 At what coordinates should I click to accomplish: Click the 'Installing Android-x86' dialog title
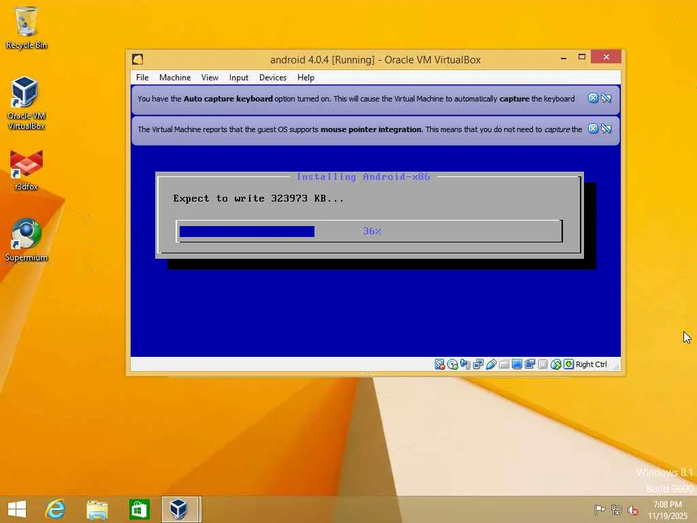[x=363, y=177]
